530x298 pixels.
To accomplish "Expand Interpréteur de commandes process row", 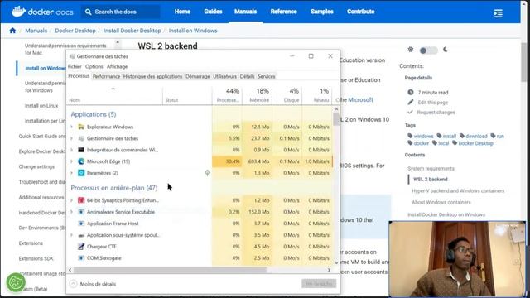I will (71, 150).
